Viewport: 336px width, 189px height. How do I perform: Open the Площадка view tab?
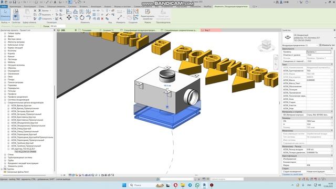[87, 30]
